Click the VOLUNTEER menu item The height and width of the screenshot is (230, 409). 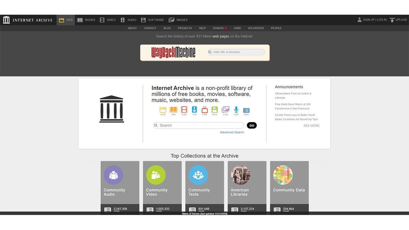[256, 28]
